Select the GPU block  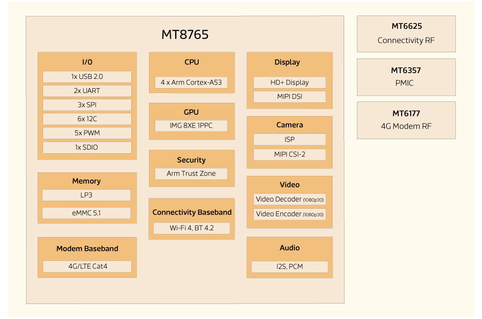[192, 112]
